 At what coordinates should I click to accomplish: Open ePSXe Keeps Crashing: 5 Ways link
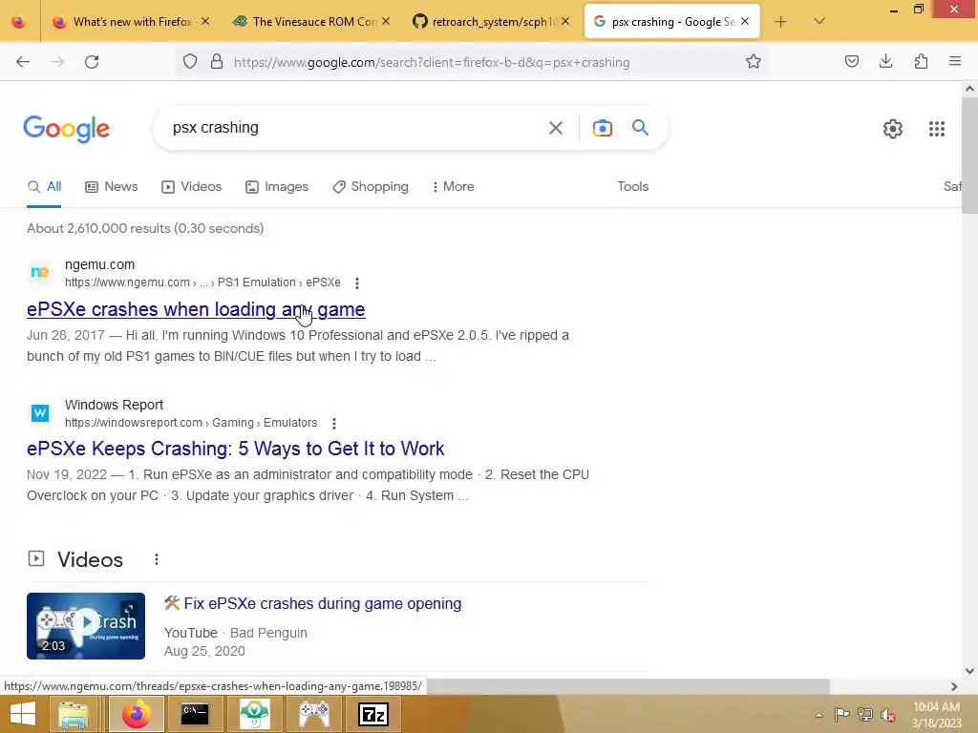(236, 449)
